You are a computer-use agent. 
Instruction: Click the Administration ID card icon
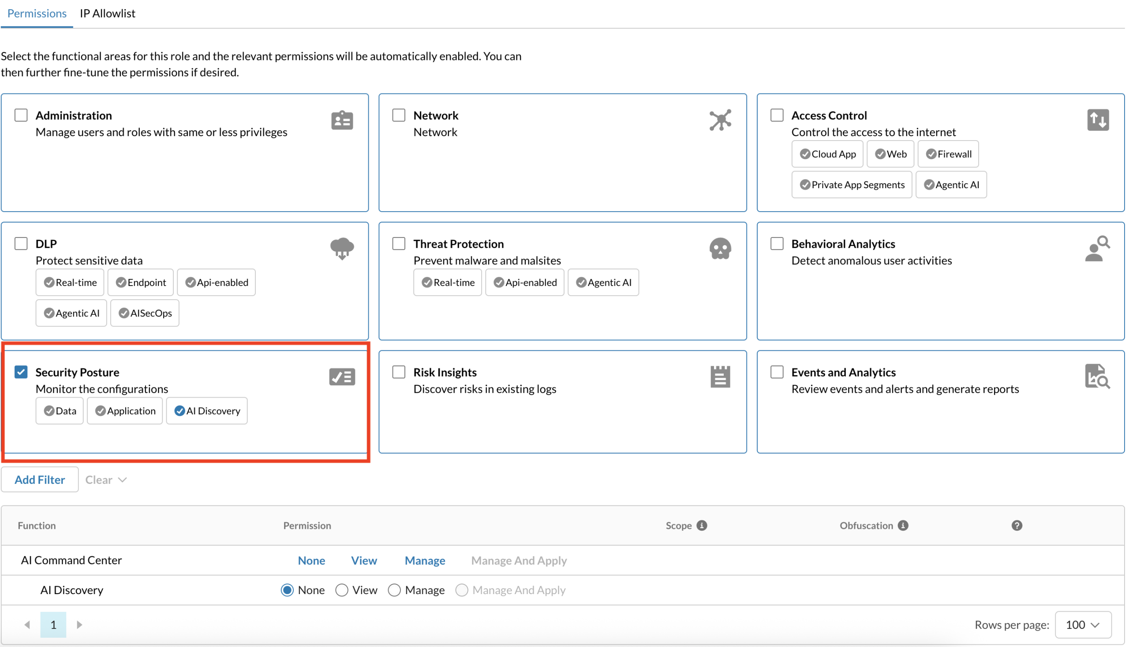coord(342,120)
